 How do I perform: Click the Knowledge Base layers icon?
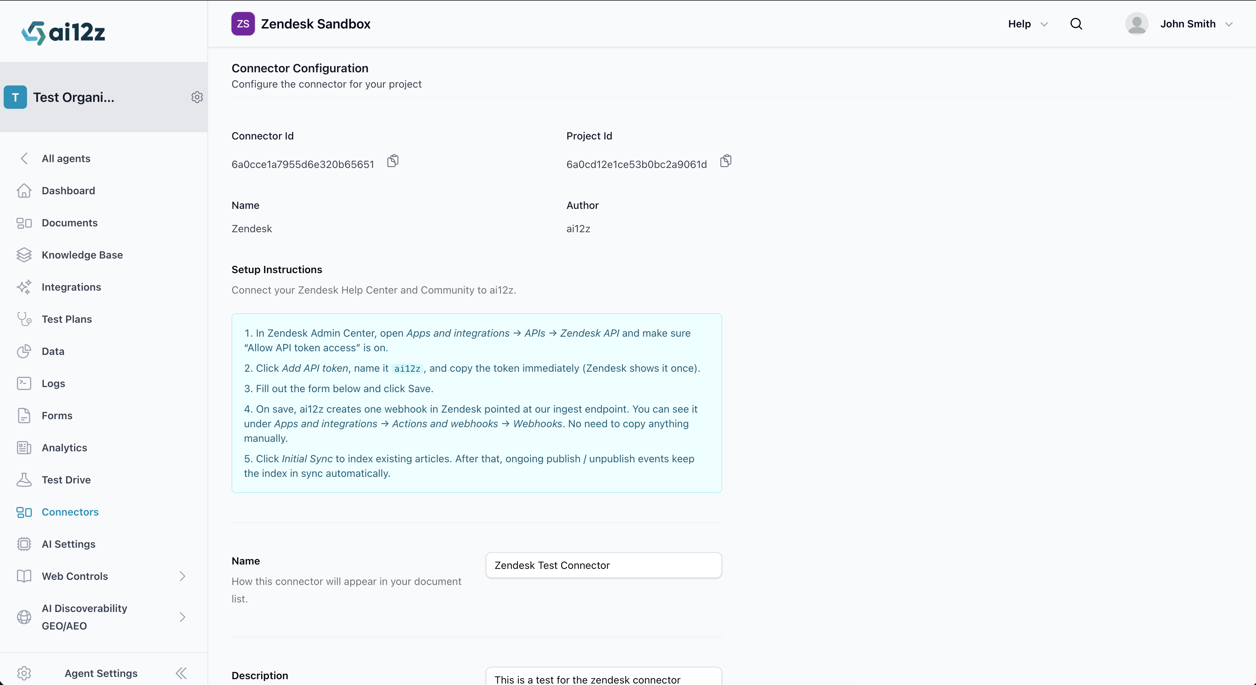click(x=24, y=255)
